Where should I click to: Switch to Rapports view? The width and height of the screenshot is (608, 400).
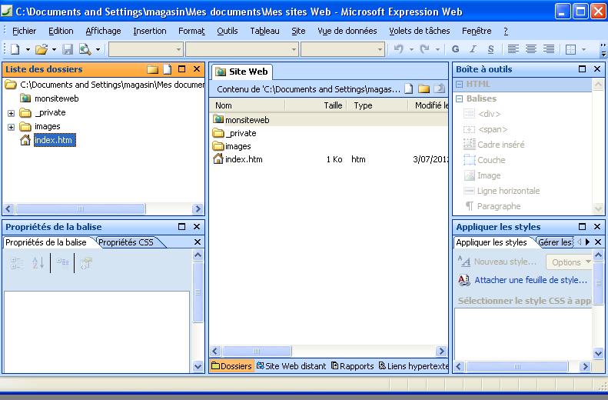coord(353,366)
